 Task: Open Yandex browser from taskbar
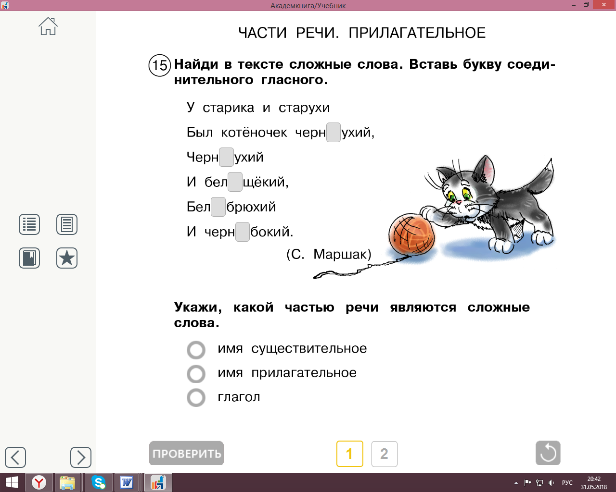(39, 482)
